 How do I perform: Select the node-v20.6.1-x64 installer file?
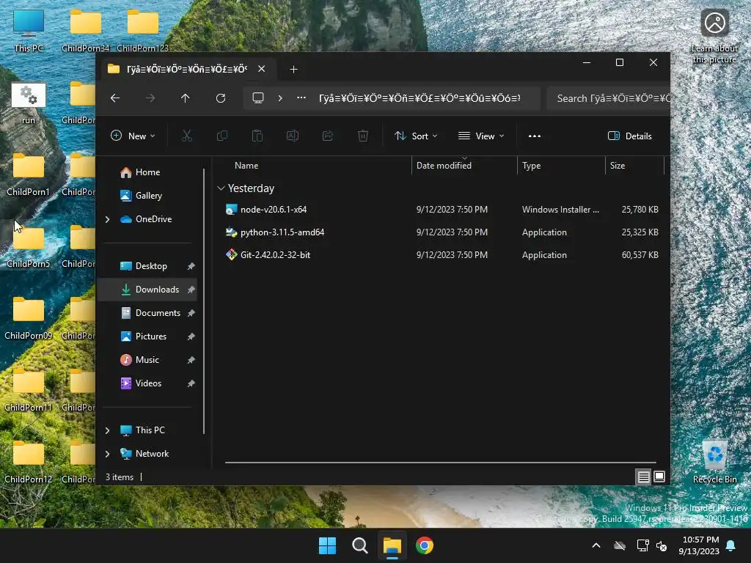click(442, 210)
